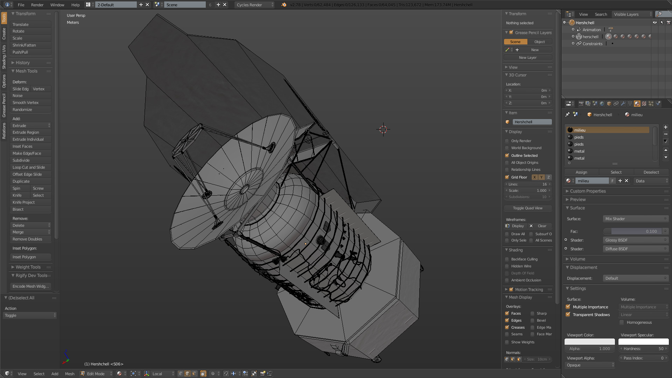This screenshot has width=672, height=378.
Task: Open the World properties tab
Action: pos(602,104)
